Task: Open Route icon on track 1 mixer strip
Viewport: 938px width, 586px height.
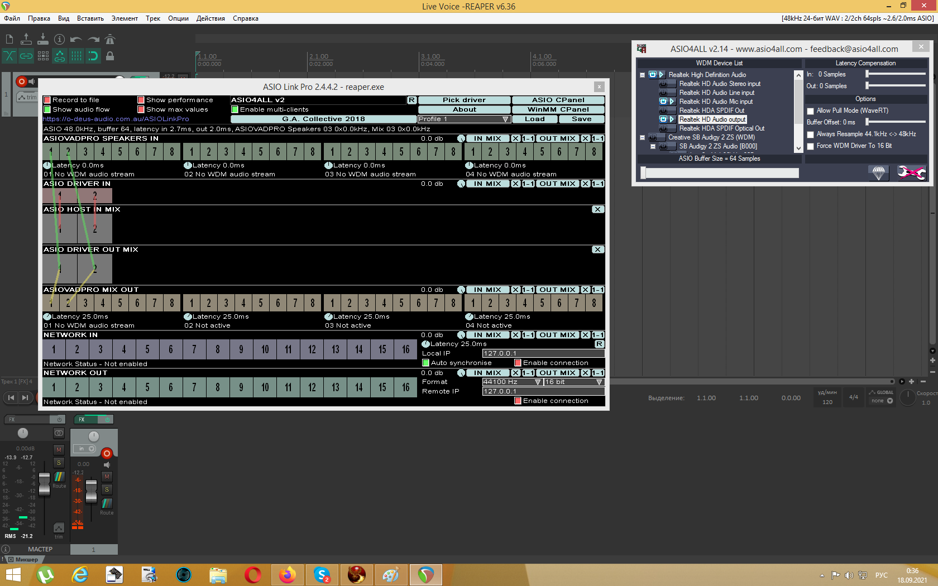Action: pyautogui.click(x=107, y=504)
